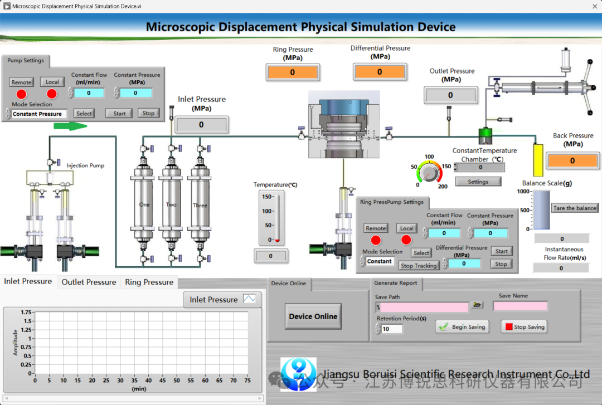The image size is (602, 405).
Task: Open the Save Path folder browse icon
Action: click(477, 305)
